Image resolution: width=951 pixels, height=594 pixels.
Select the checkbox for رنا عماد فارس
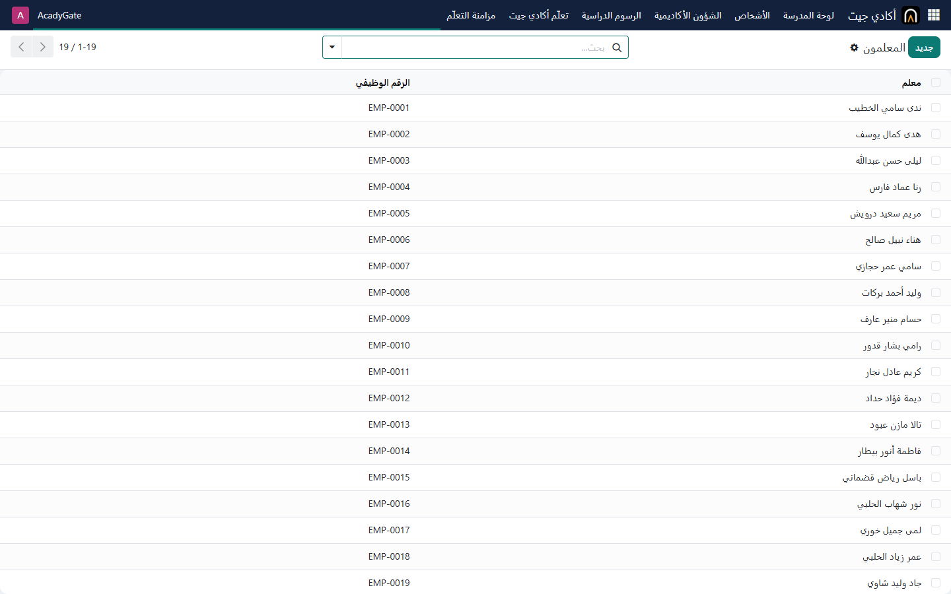point(936,187)
